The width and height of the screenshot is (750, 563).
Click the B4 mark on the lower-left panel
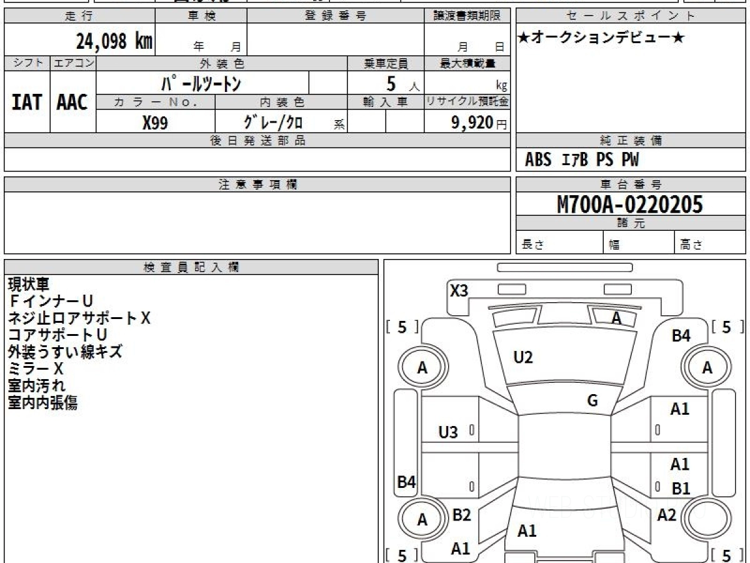407,482
